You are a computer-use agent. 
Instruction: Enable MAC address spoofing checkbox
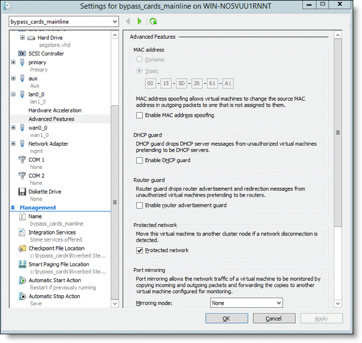pos(140,116)
